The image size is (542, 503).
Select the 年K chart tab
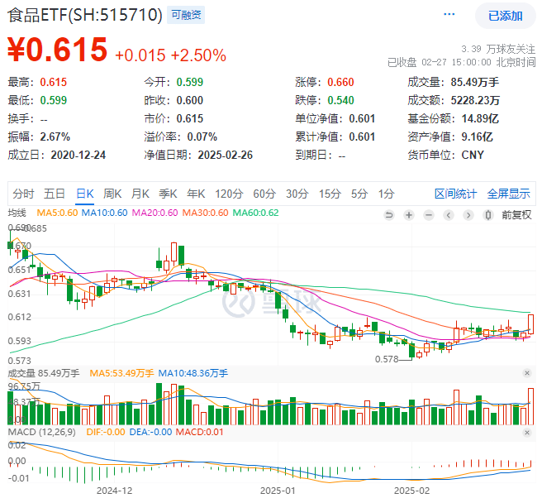click(x=196, y=194)
